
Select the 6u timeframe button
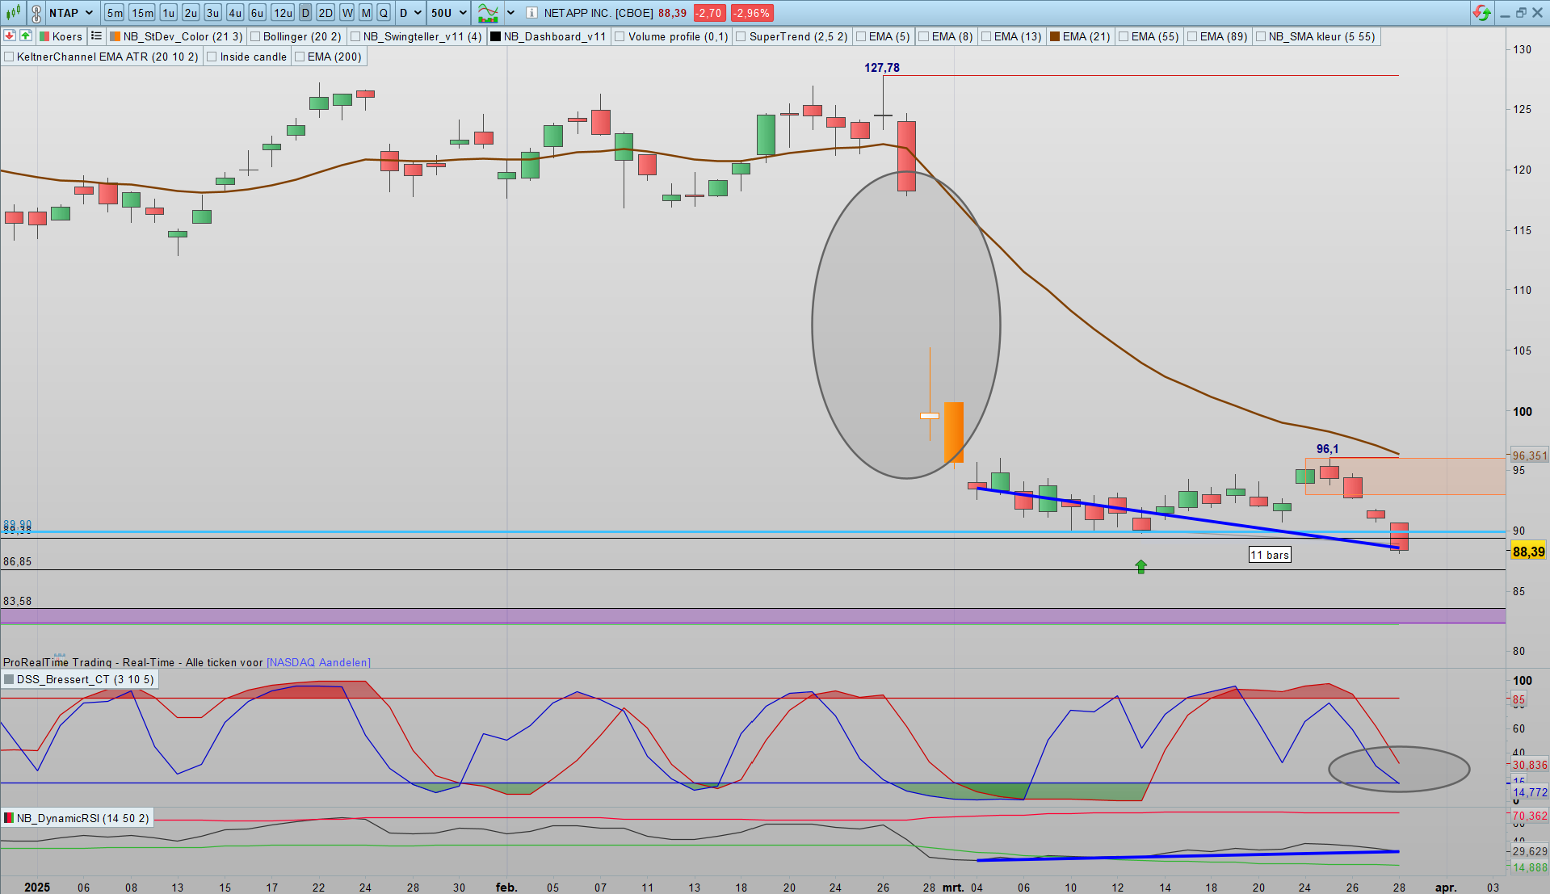click(x=257, y=13)
